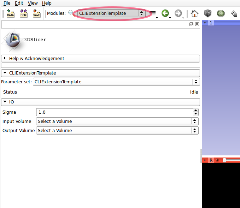Click the module search magnifier icon
This screenshot has width=240, height=208.
click(x=71, y=13)
